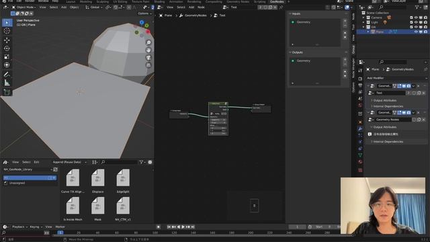
Task: Click the red X axis navigation gizmo
Action: point(148,32)
